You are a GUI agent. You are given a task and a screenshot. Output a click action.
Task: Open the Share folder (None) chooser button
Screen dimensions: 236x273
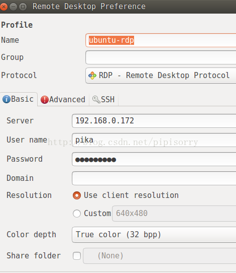[160, 256]
